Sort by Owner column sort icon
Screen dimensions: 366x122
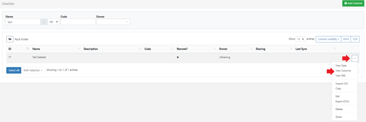click(251, 49)
